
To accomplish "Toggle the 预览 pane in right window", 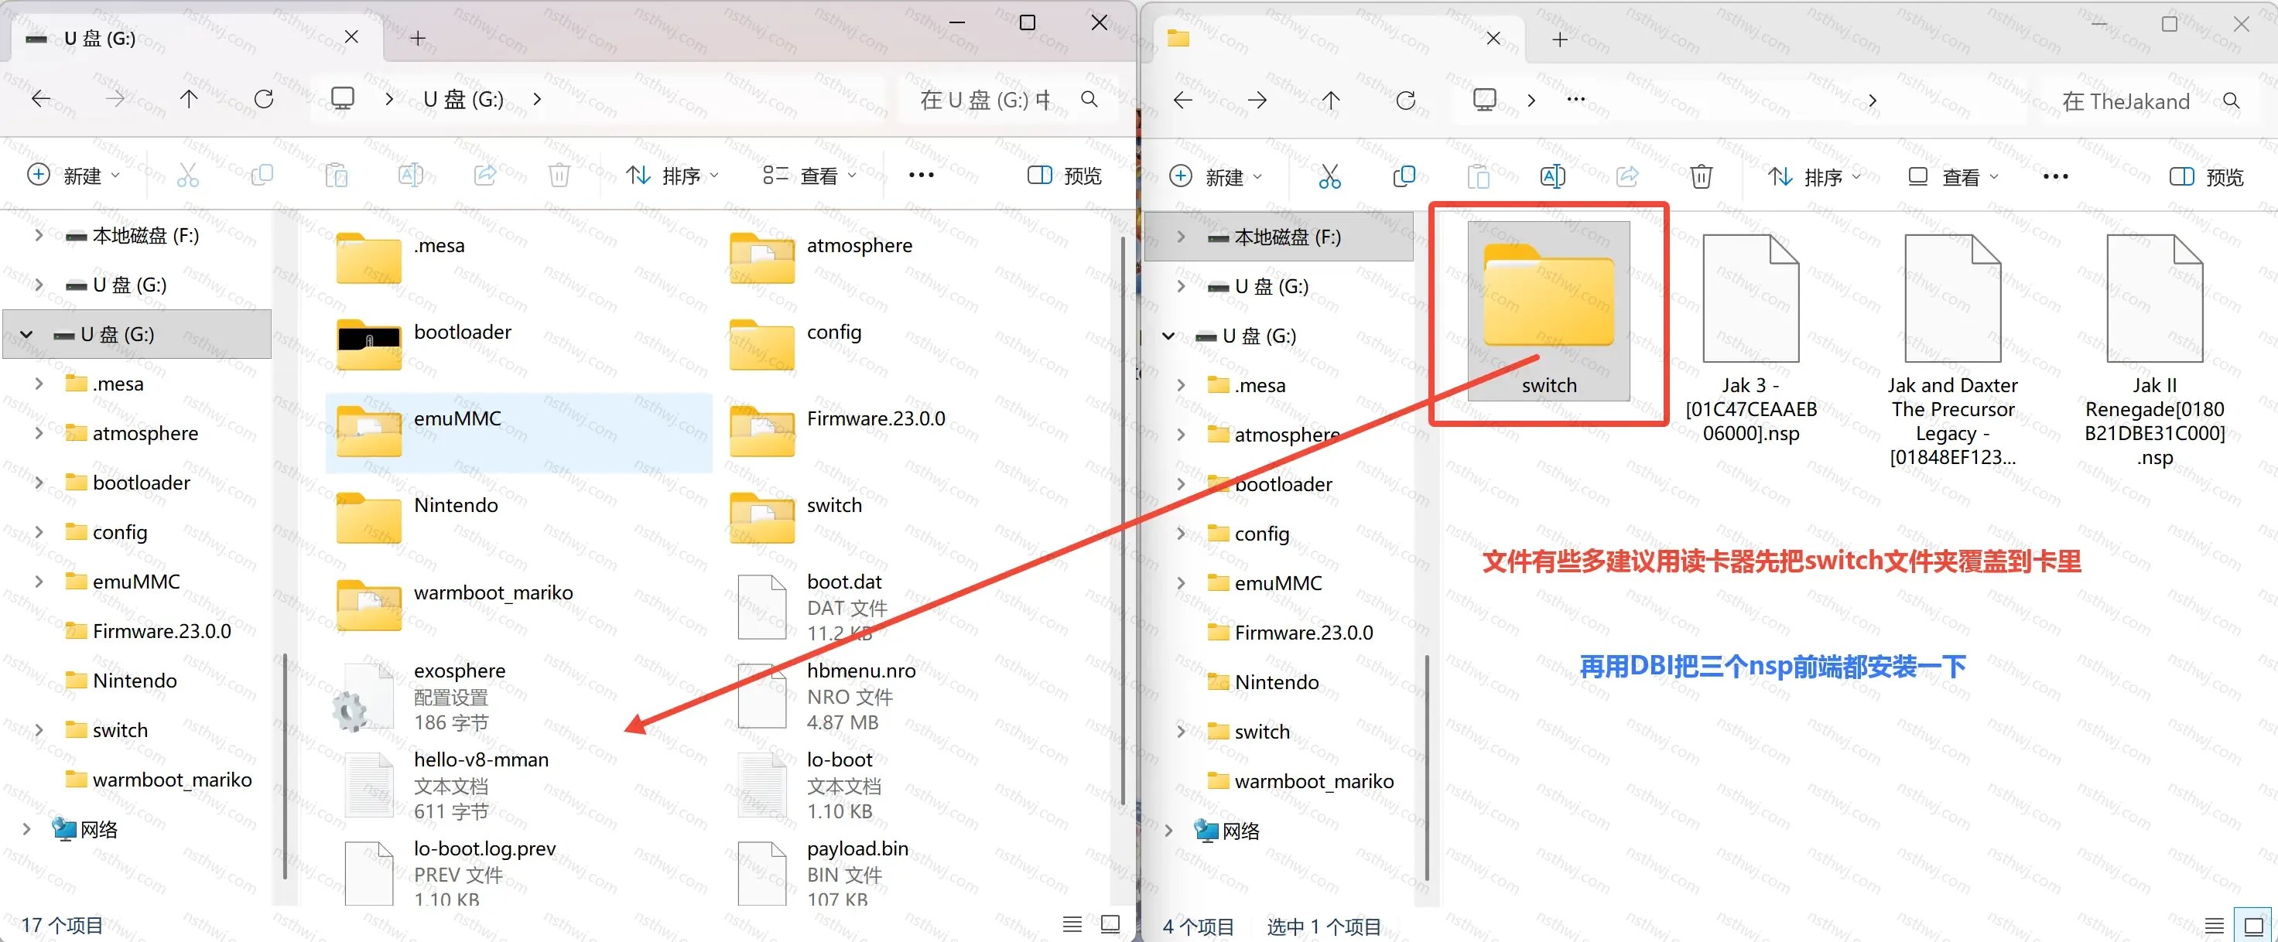I will 2206,177.
